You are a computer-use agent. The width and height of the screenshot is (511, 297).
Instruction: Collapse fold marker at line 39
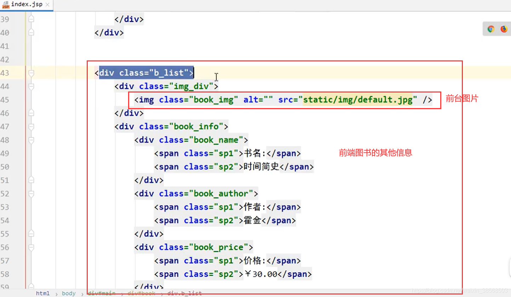[31, 19]
